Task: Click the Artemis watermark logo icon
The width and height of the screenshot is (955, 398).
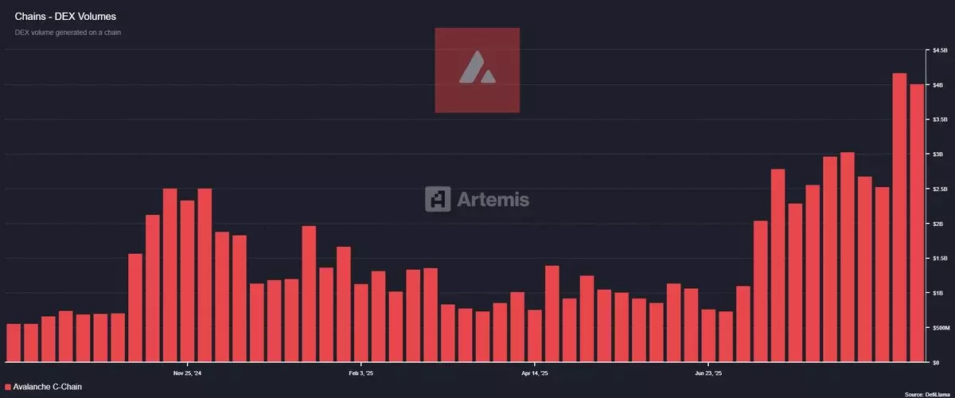Action: coord(438,199)
